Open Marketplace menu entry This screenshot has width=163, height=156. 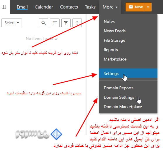pos(128,59)
